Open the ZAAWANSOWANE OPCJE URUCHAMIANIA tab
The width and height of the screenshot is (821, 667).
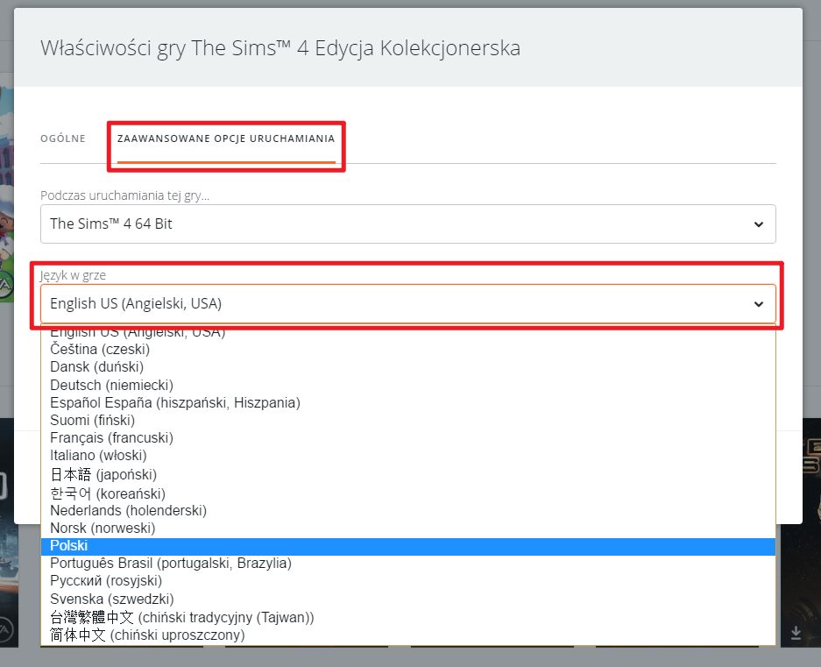tap(226, 138)
